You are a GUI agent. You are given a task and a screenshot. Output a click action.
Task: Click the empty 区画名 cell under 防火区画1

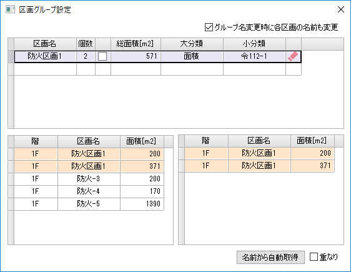click(x=45, y=69)
